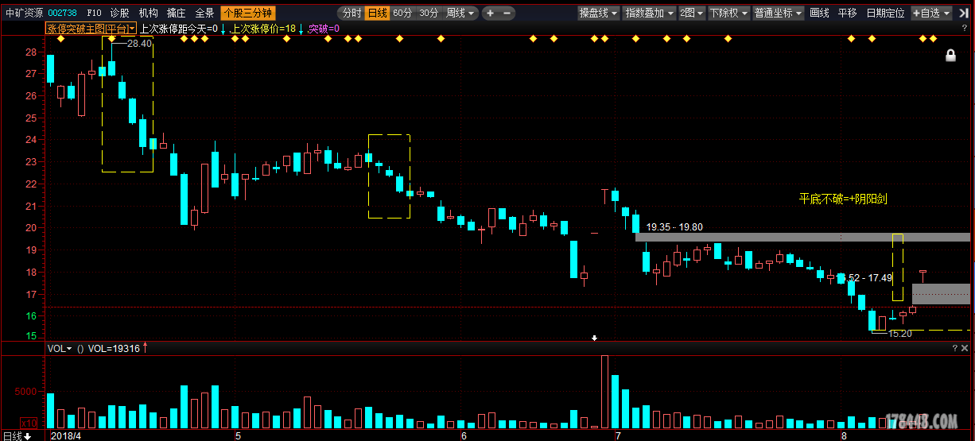
Task: Click 上次涨停距今天=0 indicator text
Action: (178, 29)
